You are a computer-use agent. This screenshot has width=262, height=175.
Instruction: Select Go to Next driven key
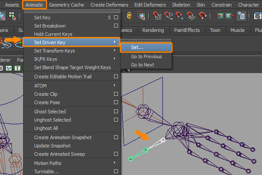tap(142, 65)
